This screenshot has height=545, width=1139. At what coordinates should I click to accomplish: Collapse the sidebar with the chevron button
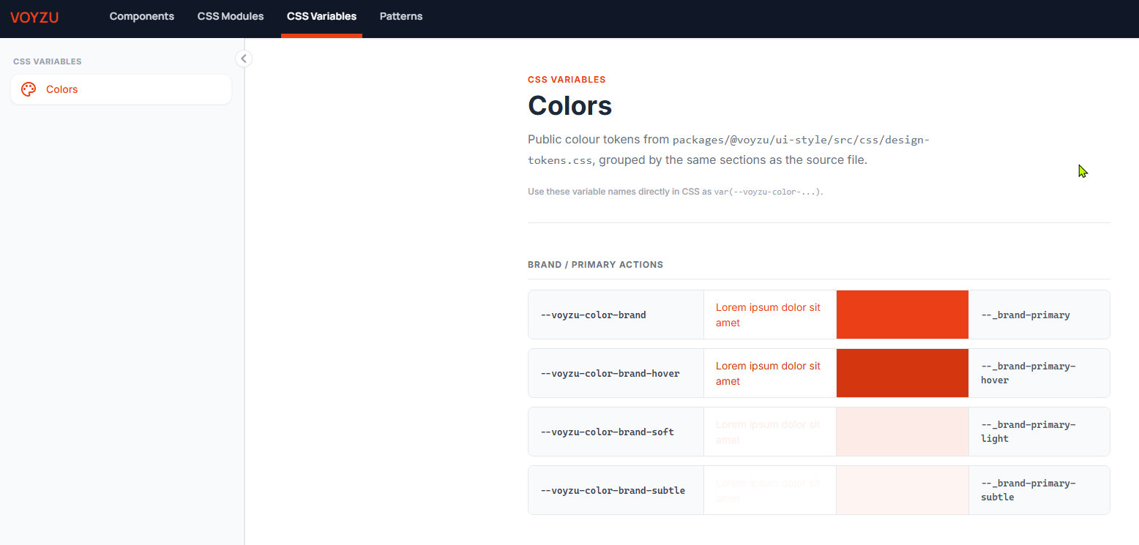click(244, 59)
